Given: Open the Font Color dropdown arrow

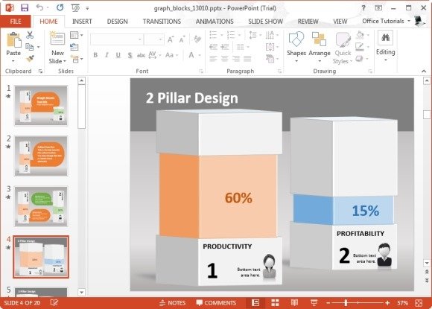Looking at the screenshot, I should coord(200,55).
